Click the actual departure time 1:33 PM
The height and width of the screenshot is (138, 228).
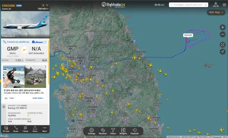tap(19, 60)
